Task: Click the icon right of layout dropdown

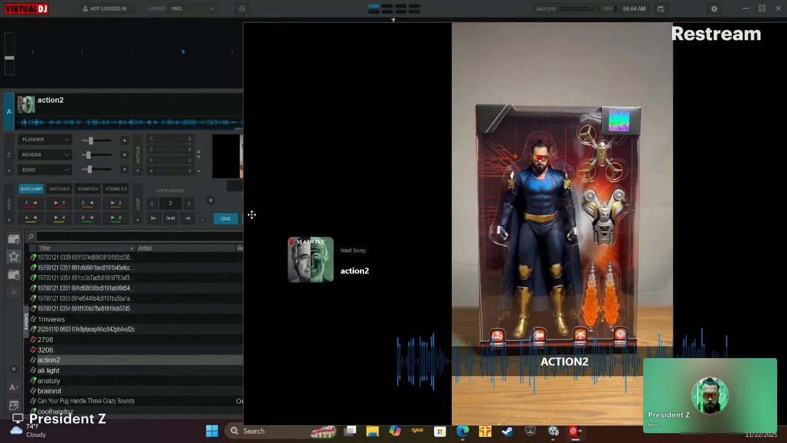Action: (x=242, y=9)
